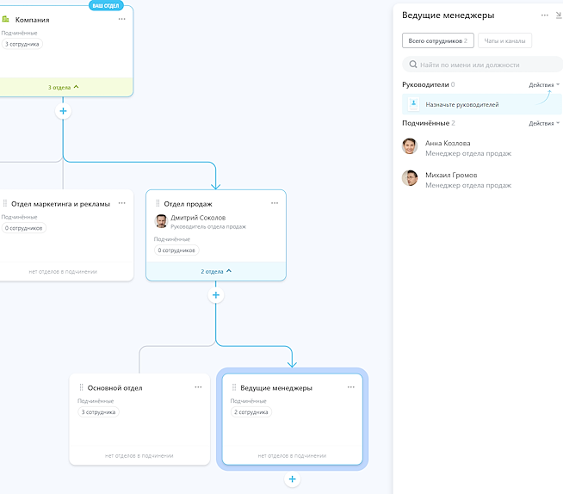This screenshot has width=563, height=494.
Task: Click the Компания card title
Action: 32,20
